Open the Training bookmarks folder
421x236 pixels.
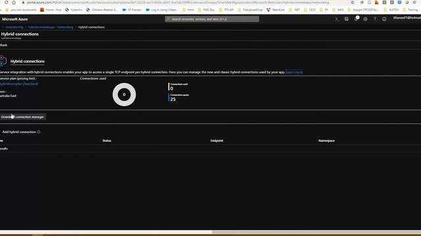(x=410, y=10)
